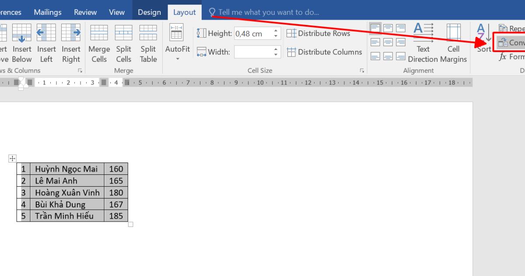
Task: Choose Align Bottom Right alignment icon
Action: click(400, 56)
